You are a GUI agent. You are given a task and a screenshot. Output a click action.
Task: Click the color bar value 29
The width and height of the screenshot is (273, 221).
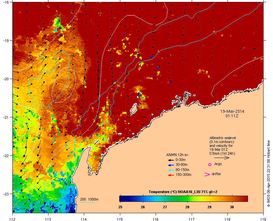(209, 207)
